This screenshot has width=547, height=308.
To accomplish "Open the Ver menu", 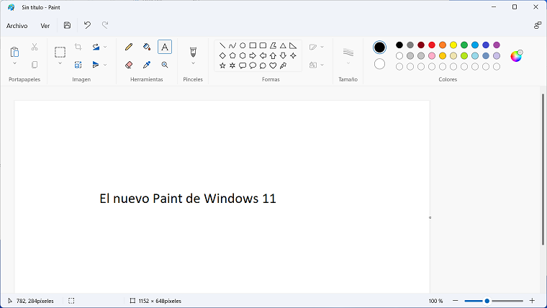I will click(x=45, y=25).
